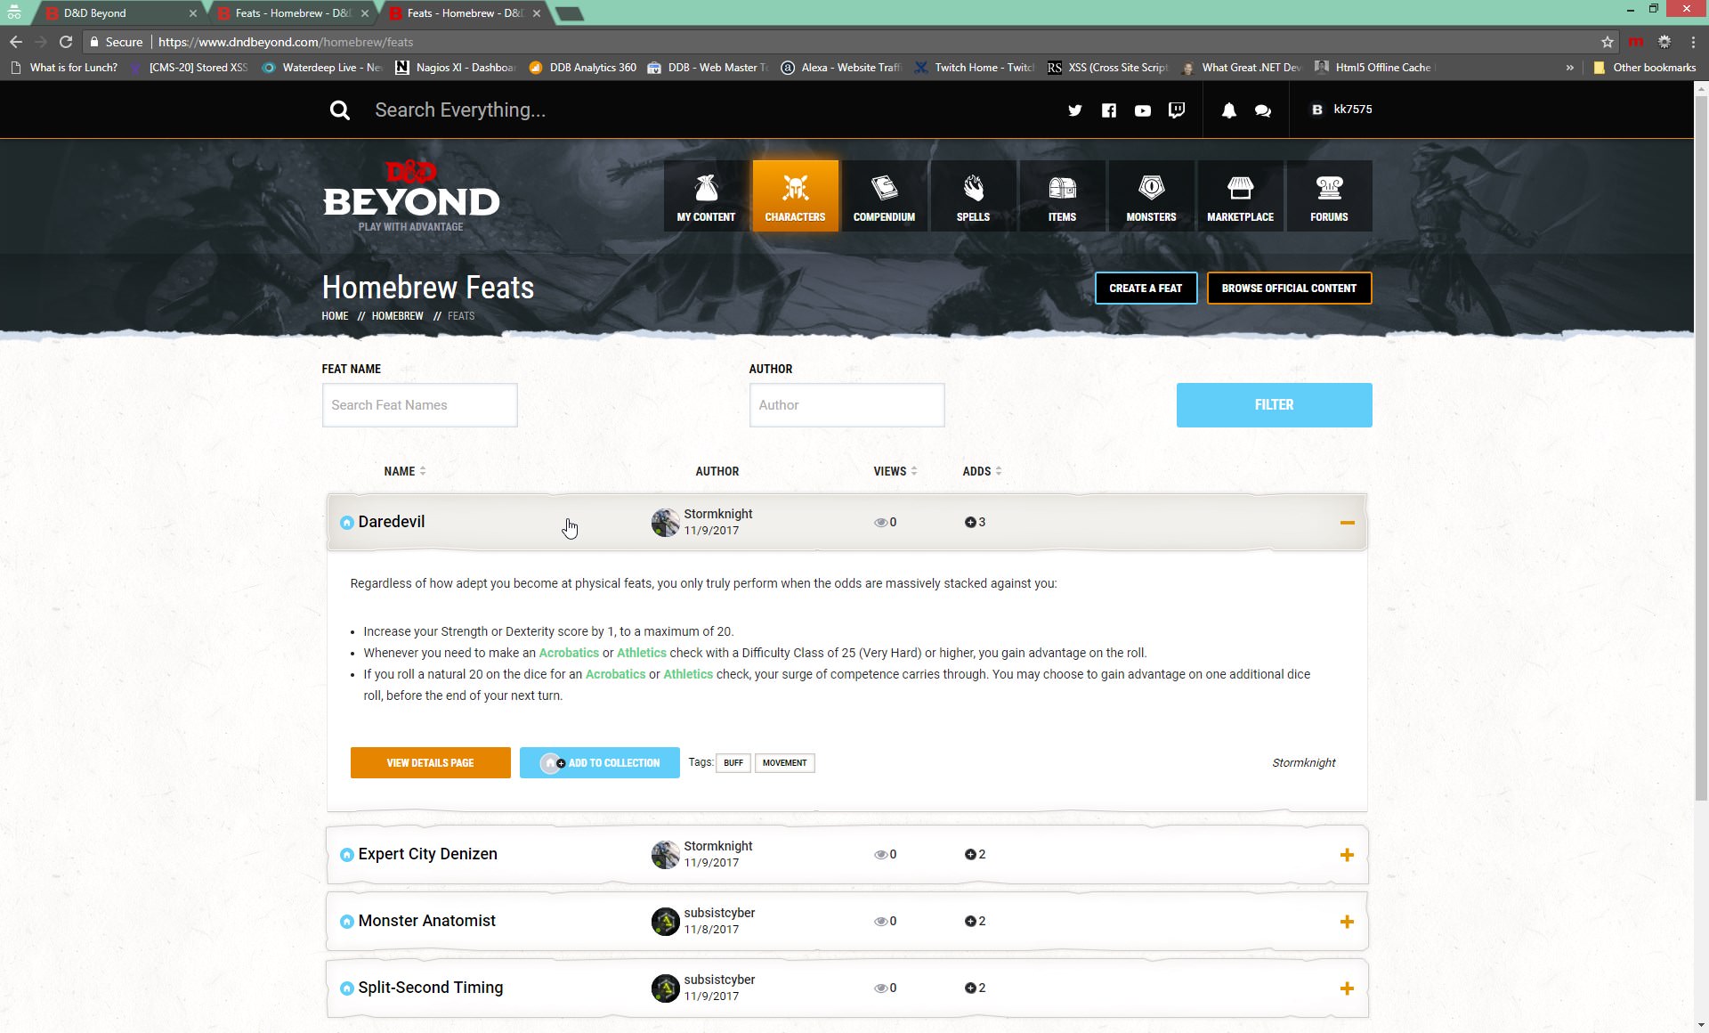Viewport: 1709px width, 1033px height.
Task: Open the YouTube social icon
Action: point(1143,110)
